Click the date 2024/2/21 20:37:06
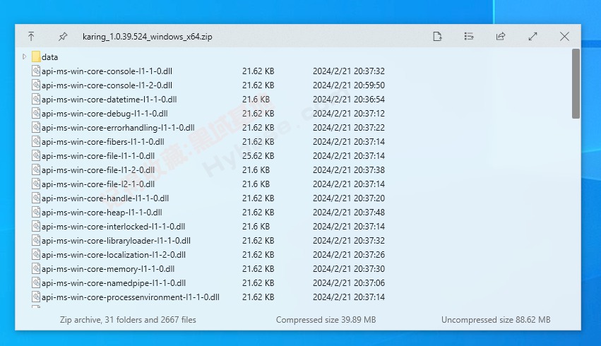The height and width of the screenshot is (346, 601). click(x=349, y=282)
